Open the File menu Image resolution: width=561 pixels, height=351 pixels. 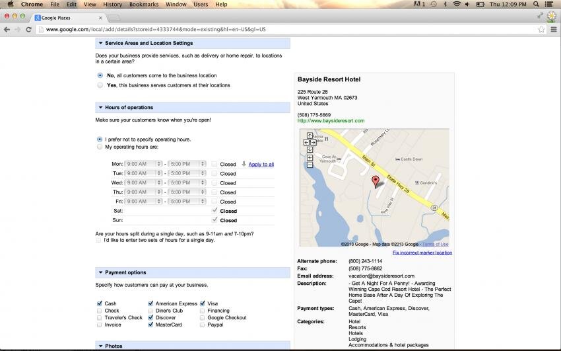tap(55, 5)
